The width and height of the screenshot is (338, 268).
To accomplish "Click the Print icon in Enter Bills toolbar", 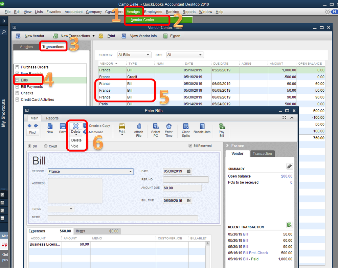I will [x=122, y=126].
